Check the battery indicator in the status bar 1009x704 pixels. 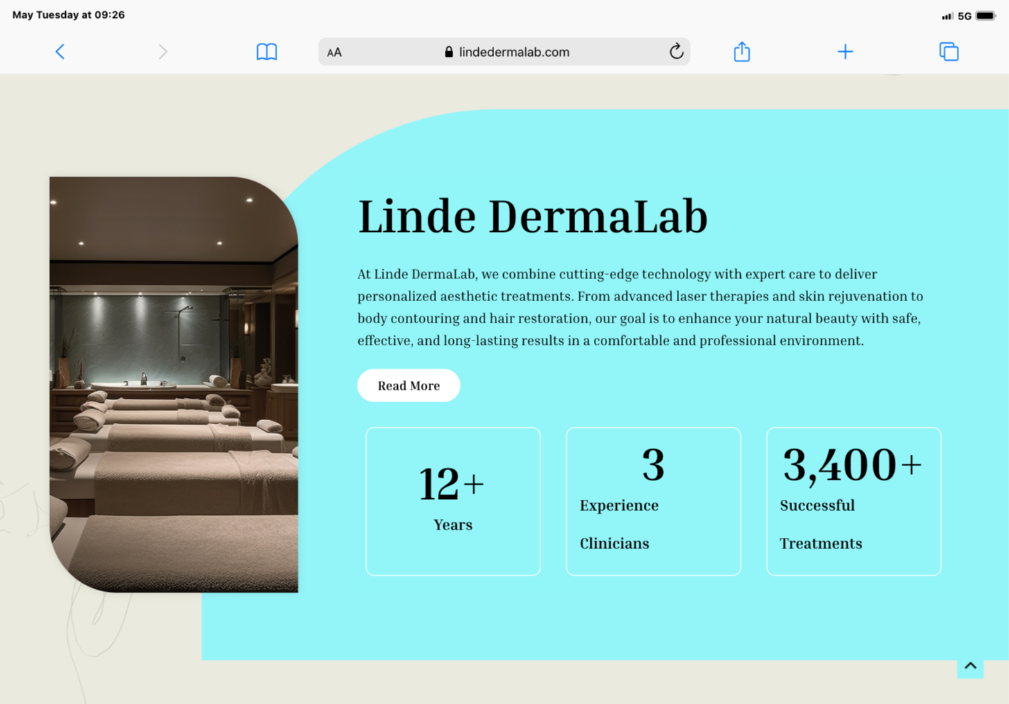(x=985, y=16)
